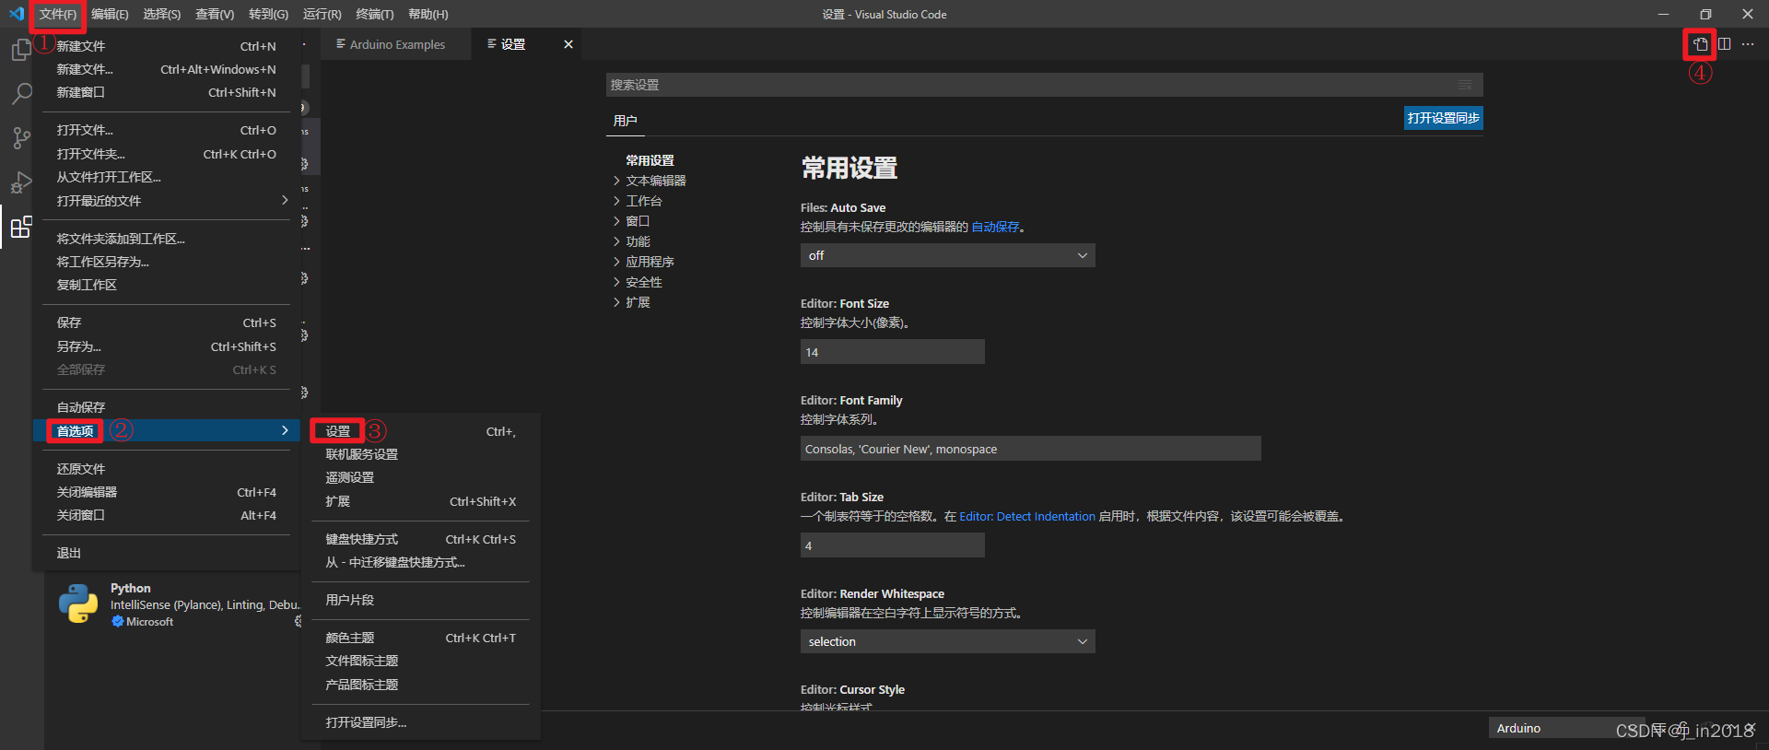Choose 打开设置同步... in the submenu
This screenshot has height=750, width=1769.
coord(420,722)
